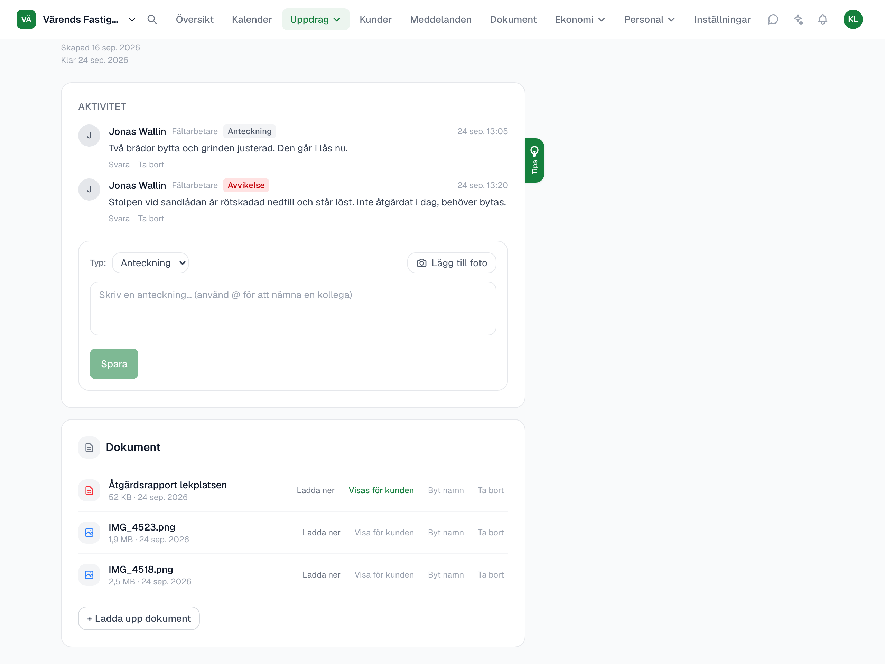
Task: Click the image icon for IMG_4518.png
Action: click(89, 575)
